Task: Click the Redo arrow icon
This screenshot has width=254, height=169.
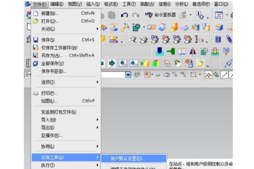Action: click(x=136, y=15)
